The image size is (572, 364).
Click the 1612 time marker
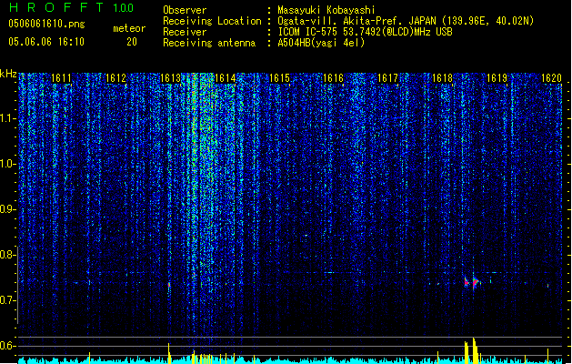pyautogui.click(x=115, y=78)
